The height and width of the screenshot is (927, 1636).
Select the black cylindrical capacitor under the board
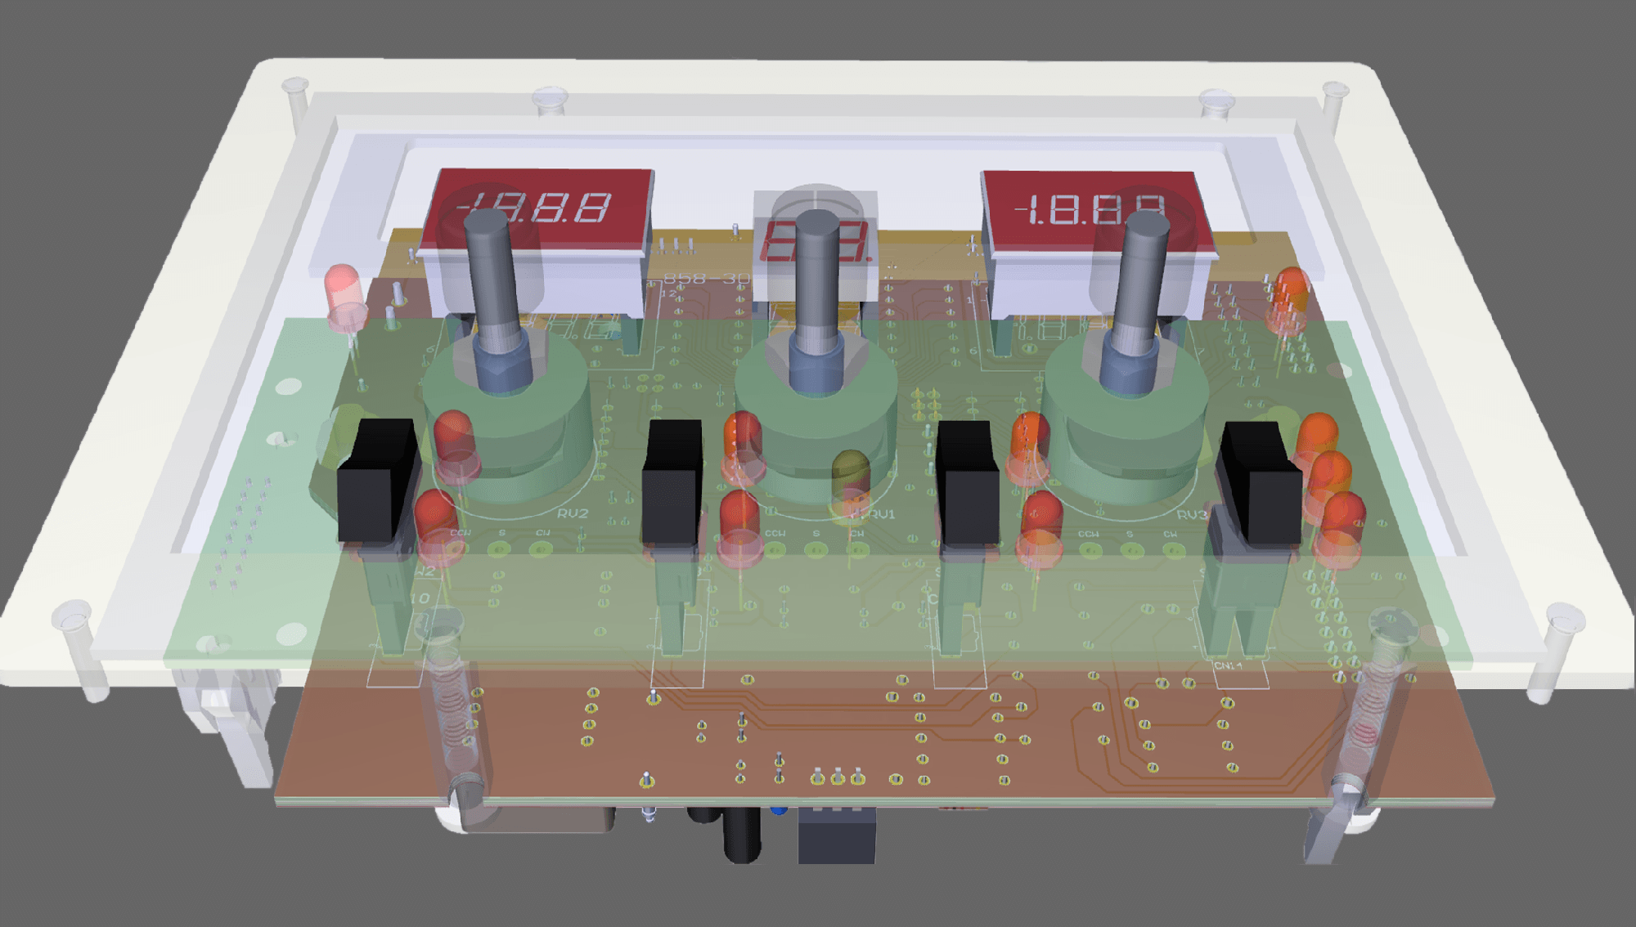742,834
